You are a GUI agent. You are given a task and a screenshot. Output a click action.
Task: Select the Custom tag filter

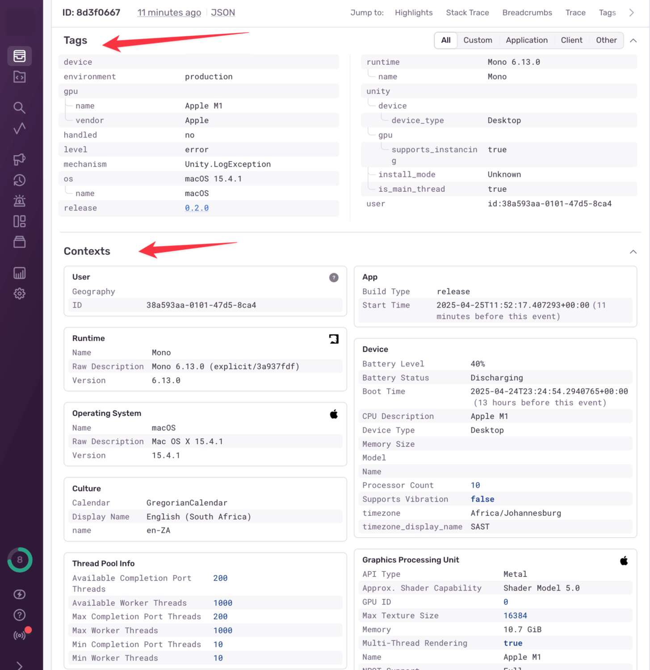(478, 40)
